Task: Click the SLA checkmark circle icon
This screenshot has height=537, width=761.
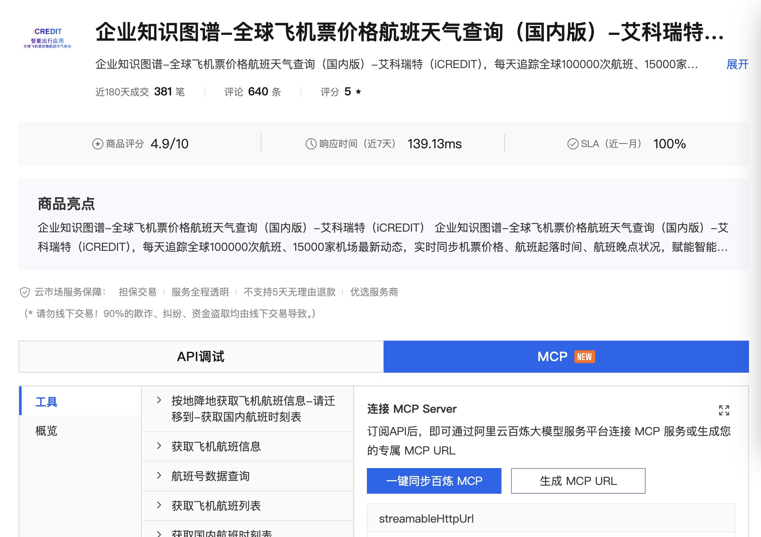Action: (x=573, y=144)
